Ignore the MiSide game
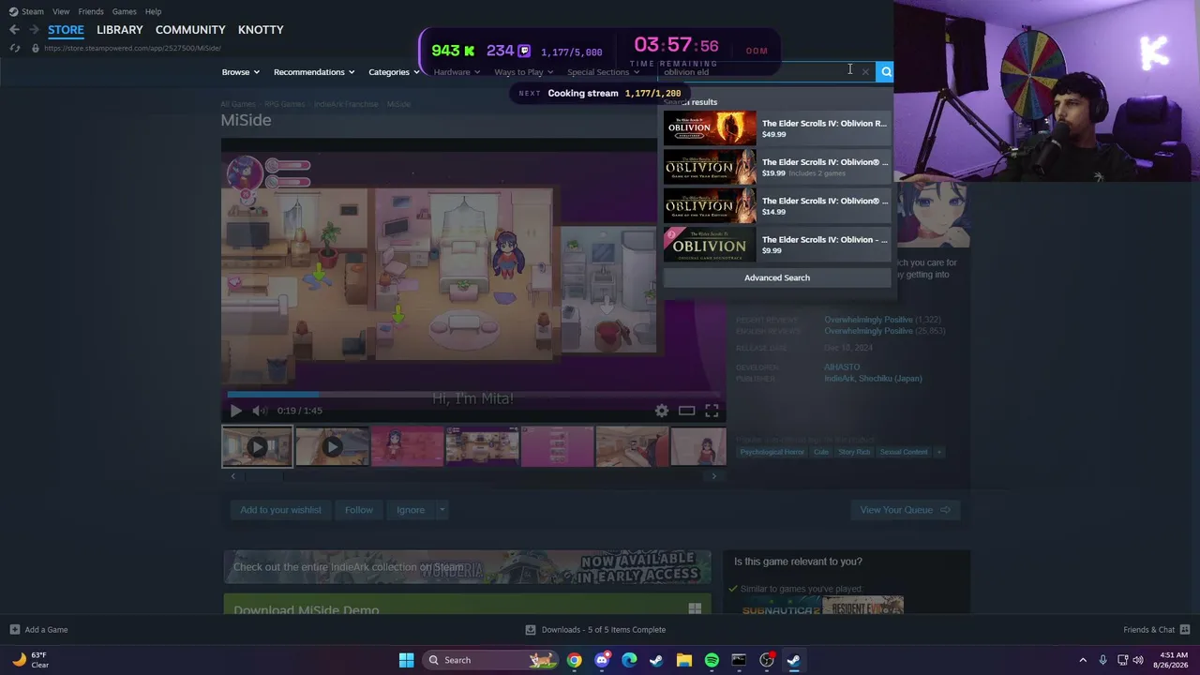This screenshot has width=1200, height=675. (x=411, y=510)
